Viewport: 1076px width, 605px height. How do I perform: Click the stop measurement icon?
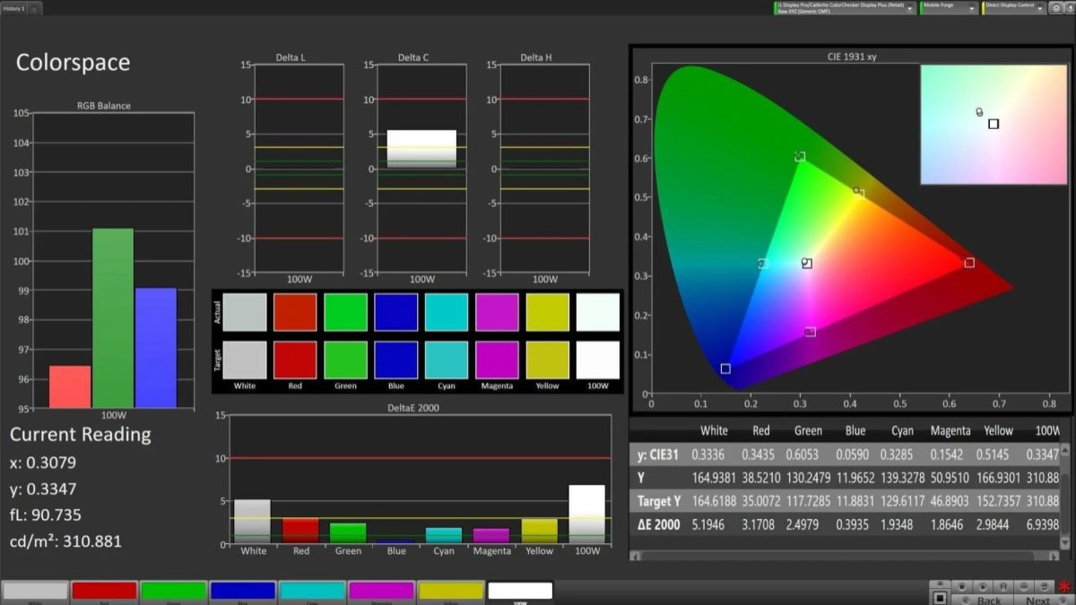961,586
